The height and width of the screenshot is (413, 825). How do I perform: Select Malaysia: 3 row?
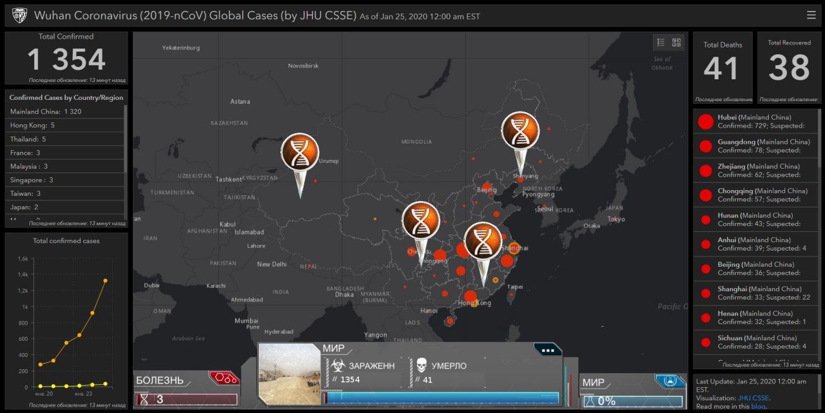click(65, 166)
